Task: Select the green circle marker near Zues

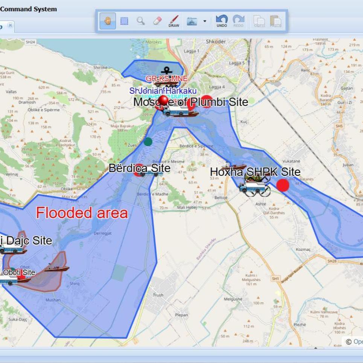Action: (x=148, y=142)
